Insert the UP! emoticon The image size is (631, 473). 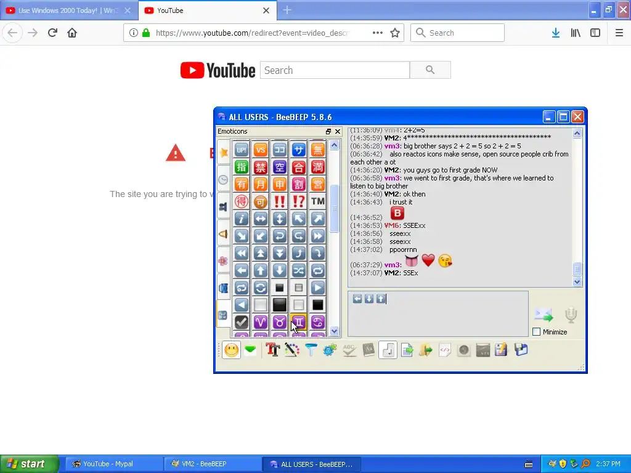point(242,150)
